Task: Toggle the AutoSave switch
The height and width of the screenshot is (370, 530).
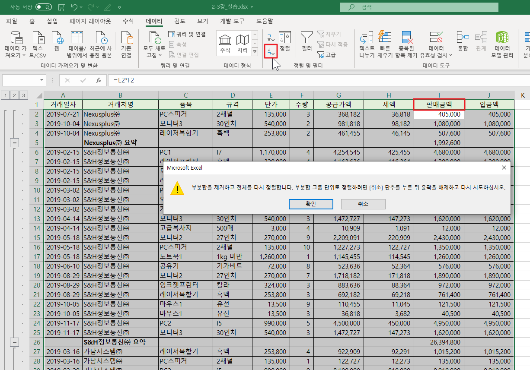Action: point(43,7)
